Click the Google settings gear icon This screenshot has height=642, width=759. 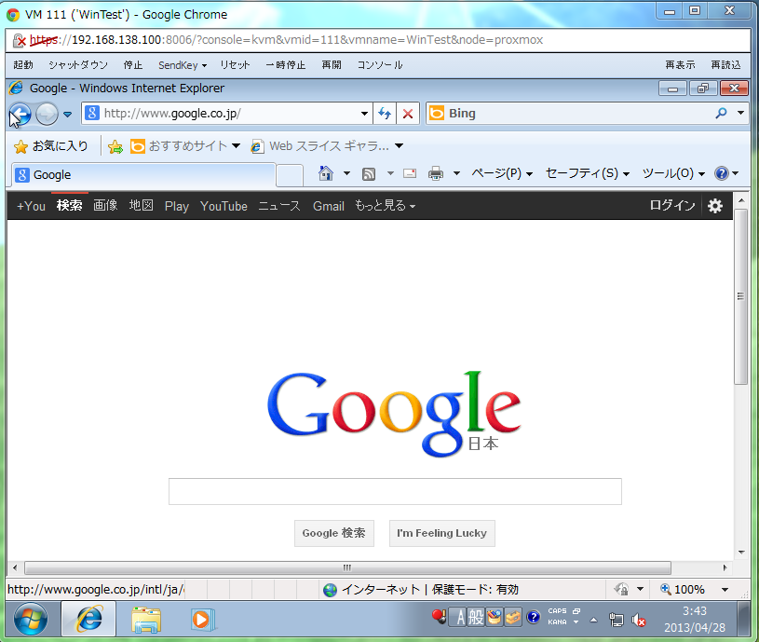pyautogui.click(x=715, y=206)
